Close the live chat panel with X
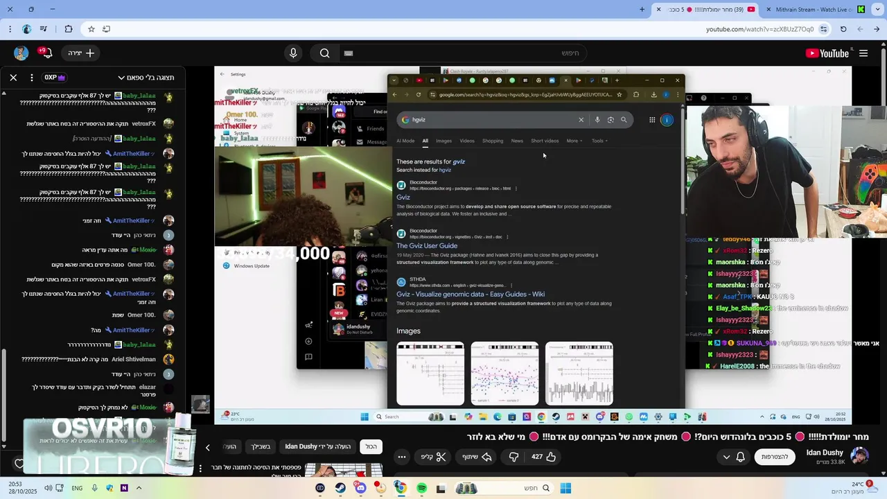This screenshot has width=887, height=499. [x=13, y=78]
